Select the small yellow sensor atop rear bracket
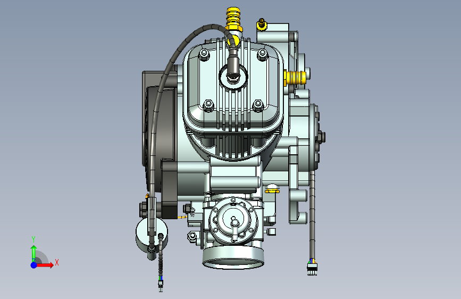The width and height of the screenshot is (461, 299). coord(261,24)
